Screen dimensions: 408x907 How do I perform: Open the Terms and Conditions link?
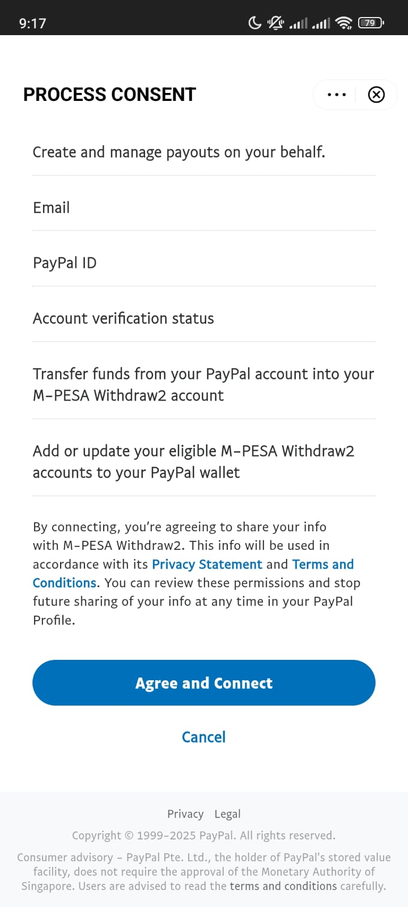tap(323, 564)
